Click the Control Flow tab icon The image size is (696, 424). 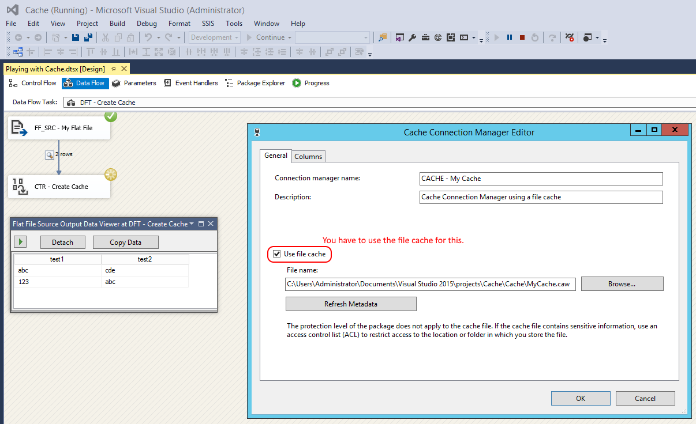[x=13, y=83]
